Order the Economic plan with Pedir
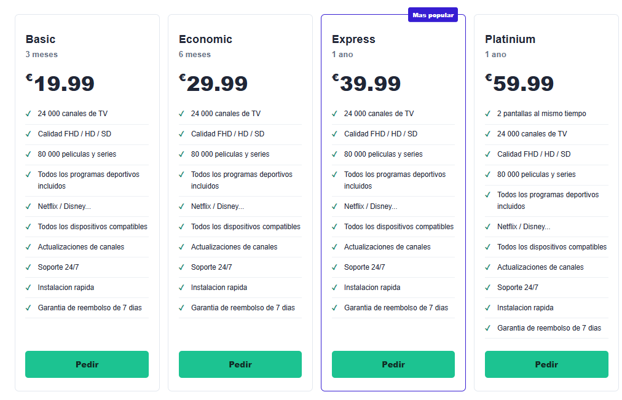The image size is (622, 400). tap(240, 364)
